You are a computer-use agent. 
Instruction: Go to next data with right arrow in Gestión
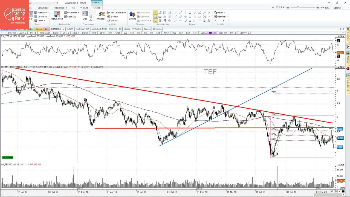pos(224,21)
